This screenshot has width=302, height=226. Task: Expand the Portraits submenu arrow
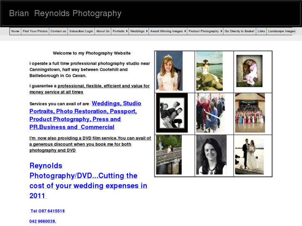(x=127, y=31)
